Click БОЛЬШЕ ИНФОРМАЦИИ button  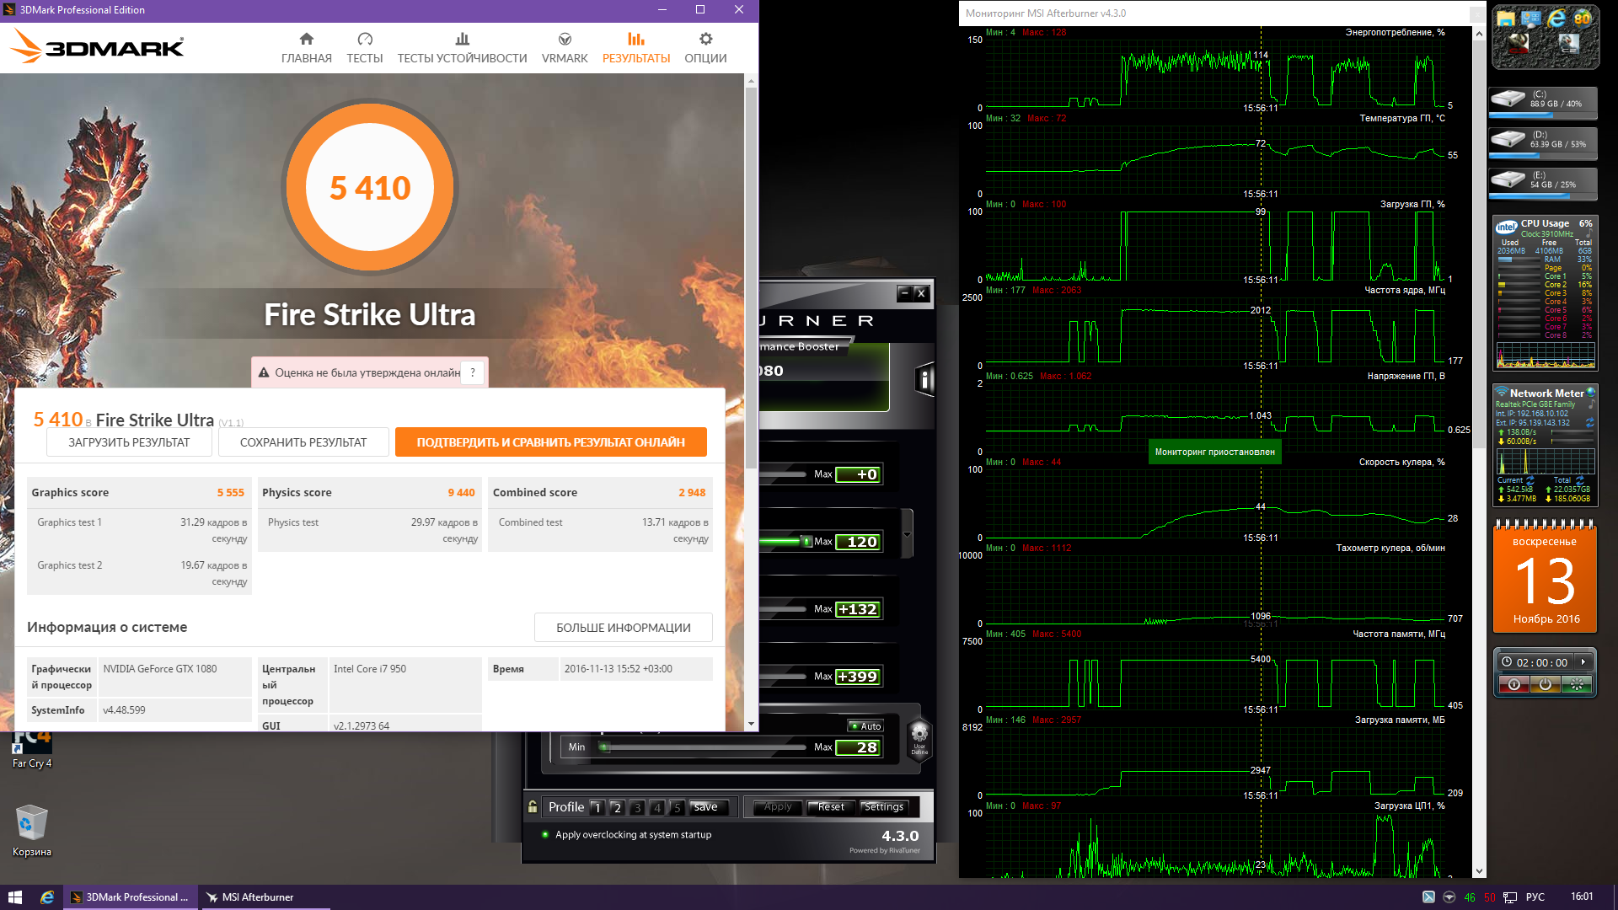pyautogui.click(x=623, y=628)
